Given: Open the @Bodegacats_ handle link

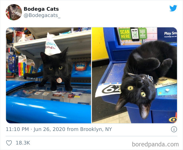Looking at the screenshot, I should click(42, 15).
